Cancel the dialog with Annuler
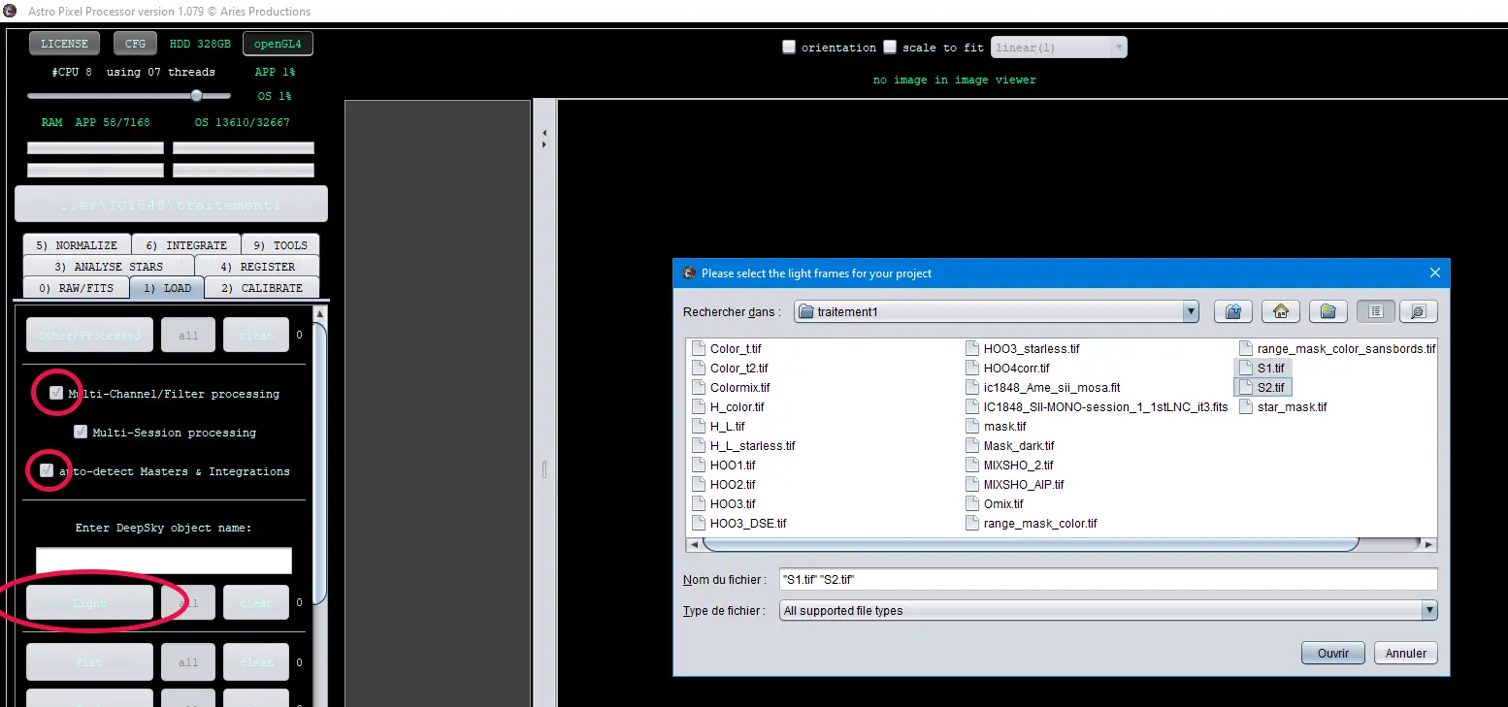 click(1406, 654)
